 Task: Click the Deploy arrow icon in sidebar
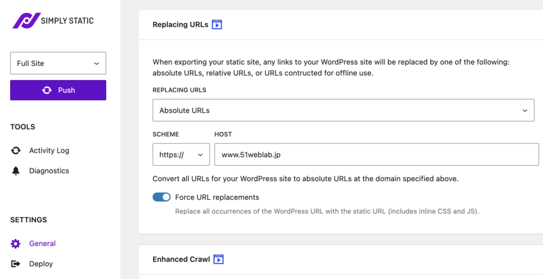[x=16, y=264]
